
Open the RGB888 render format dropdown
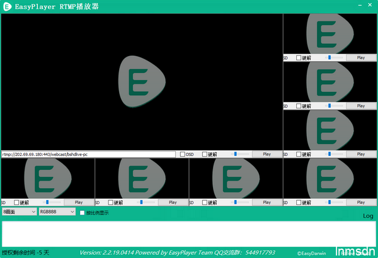(57, 211)
